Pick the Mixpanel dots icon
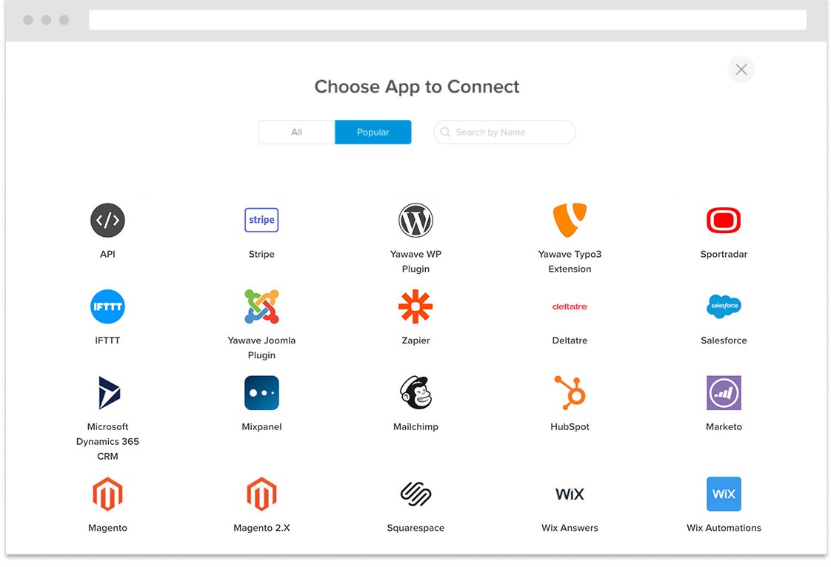The height and width of the screenshot is (567, 831). coord(261,392)
